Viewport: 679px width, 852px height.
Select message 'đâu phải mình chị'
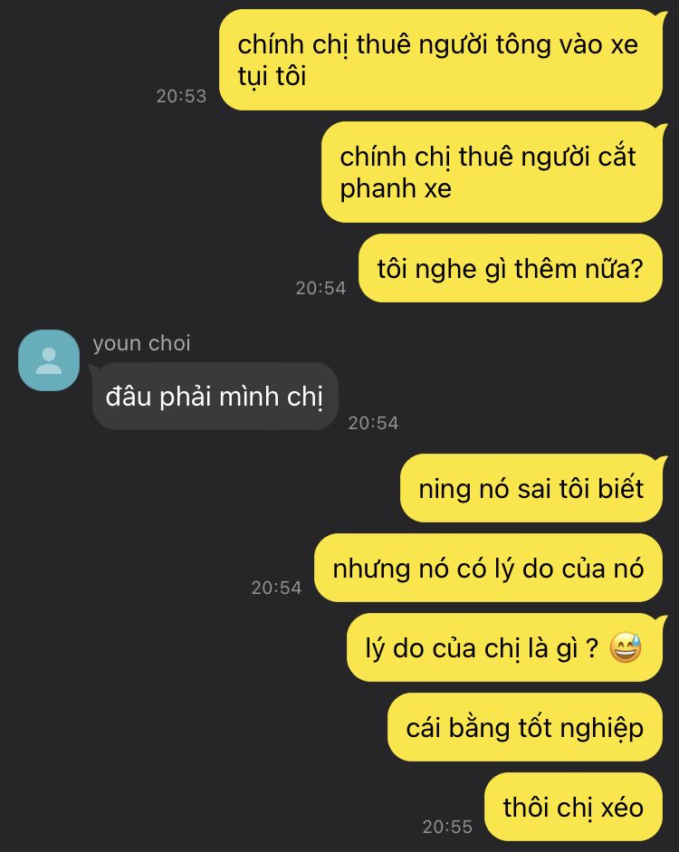(215, 396)
